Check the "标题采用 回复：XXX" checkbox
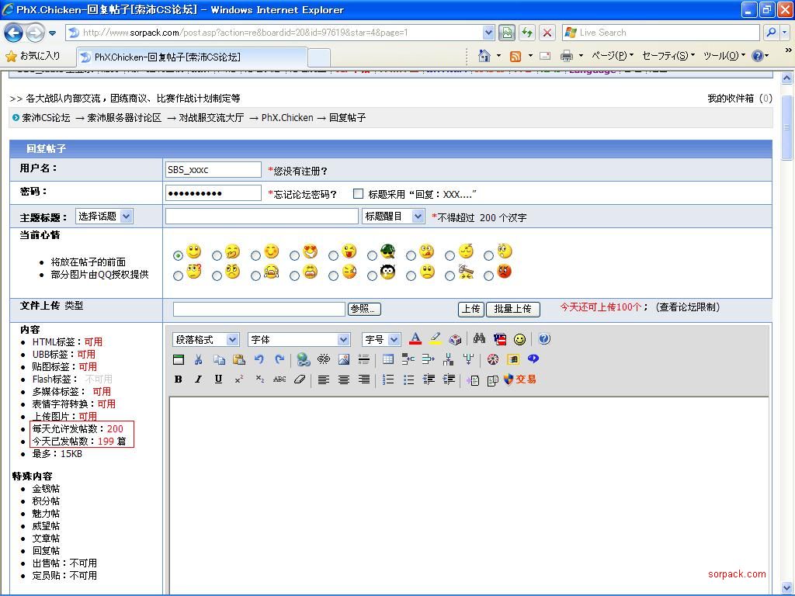This screenshot has width=795, height=596. 358,194
